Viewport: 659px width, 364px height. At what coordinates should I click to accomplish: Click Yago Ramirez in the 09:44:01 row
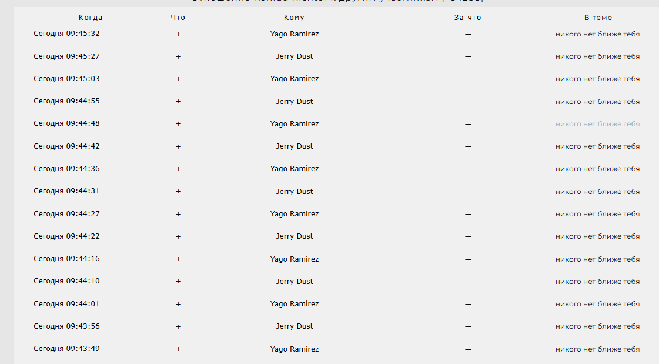coord(294,304)
